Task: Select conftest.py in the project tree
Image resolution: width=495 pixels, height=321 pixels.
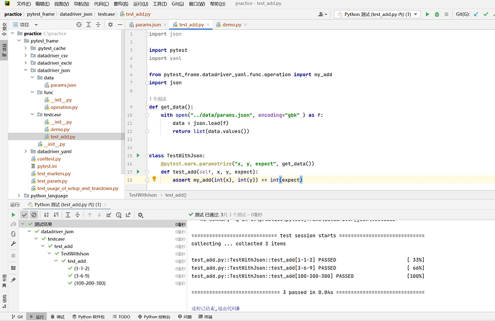Action: pos(49,159)
